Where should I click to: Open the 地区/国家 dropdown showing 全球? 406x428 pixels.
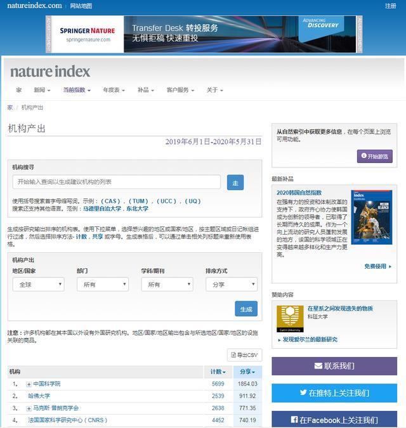click(39, 285)
